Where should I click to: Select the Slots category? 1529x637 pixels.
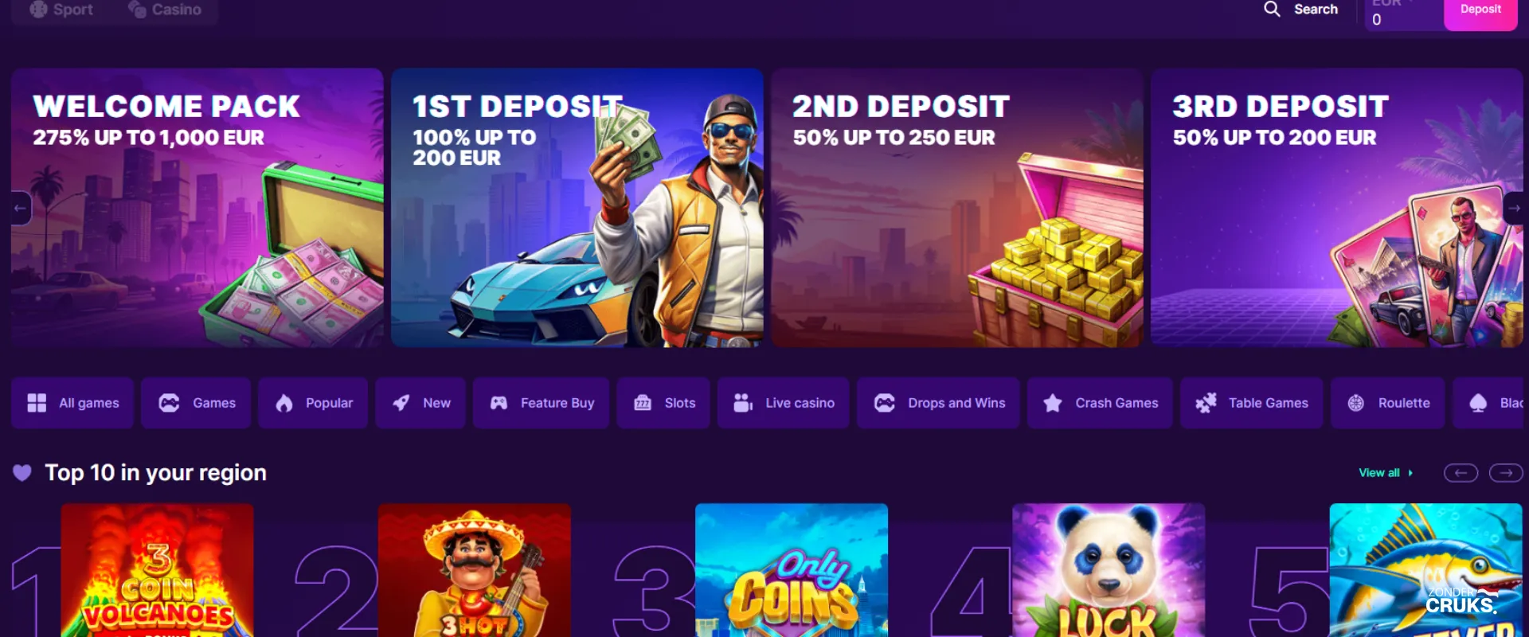[663, 403]
